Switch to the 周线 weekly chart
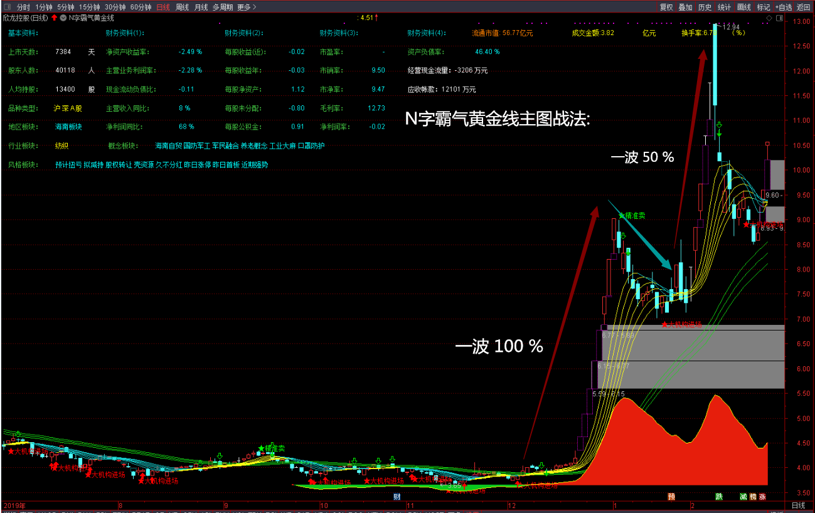This screenshot has width=815, height=513. point(182,6)
